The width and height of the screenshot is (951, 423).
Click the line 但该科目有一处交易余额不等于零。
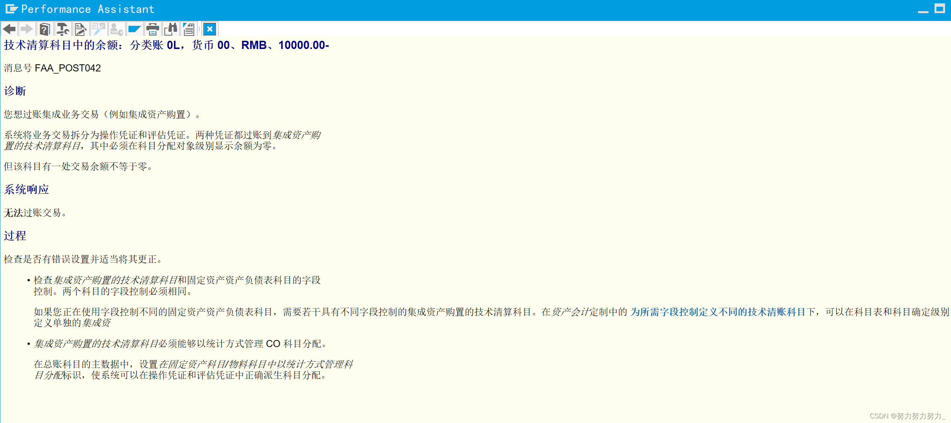[78, 167]
